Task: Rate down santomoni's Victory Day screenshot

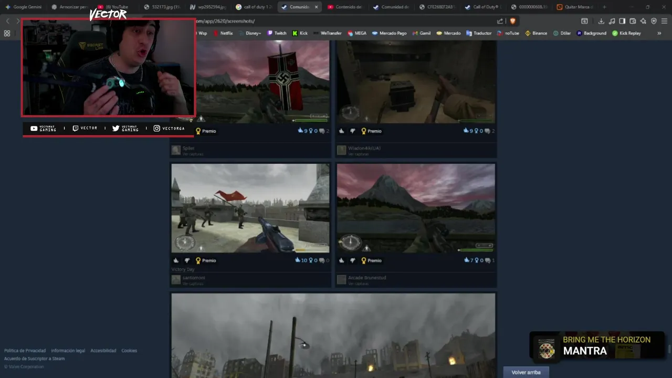Action: (x=187, y=260)
